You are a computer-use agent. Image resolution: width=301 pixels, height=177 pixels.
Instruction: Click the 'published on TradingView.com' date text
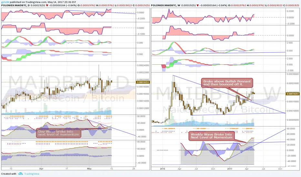(43, 2)
